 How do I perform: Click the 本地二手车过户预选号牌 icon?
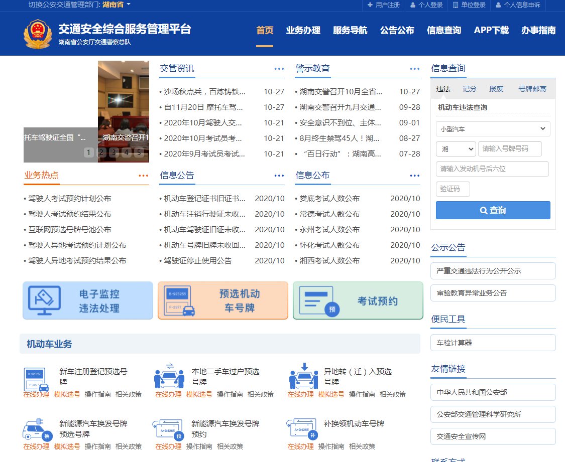click(x=169, y=376)
